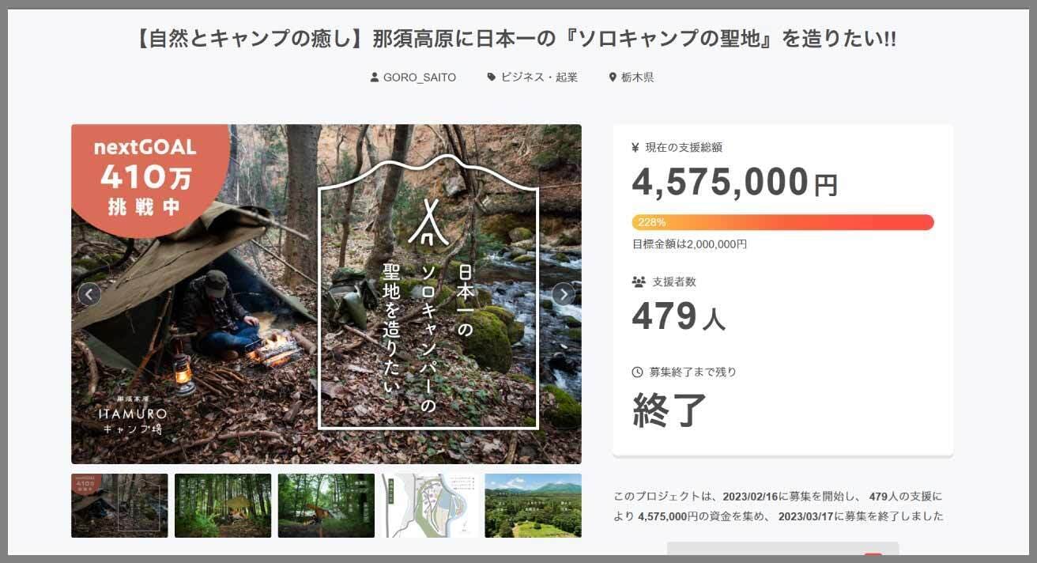Click the nextGOAL 410万 挑戦中 badge
This screenshot has width=1037, height=563.
pos(144,177)
